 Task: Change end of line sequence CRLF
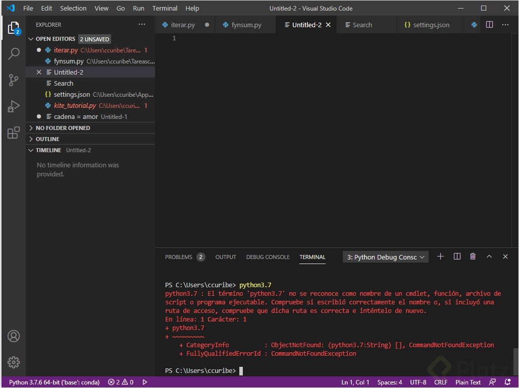[441, 382]
